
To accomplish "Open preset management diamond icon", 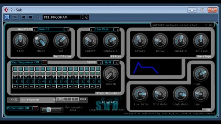I will [x=87, y=17].
